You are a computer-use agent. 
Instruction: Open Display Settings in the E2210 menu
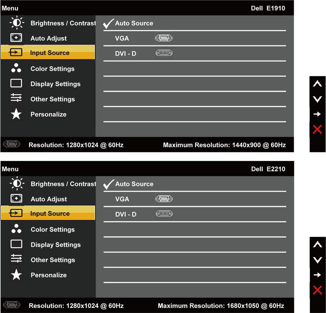[x=56, y=245]
